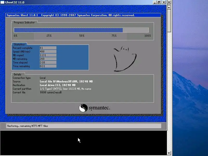Click the Destination Local drive [1] text

tap(57, 85)
